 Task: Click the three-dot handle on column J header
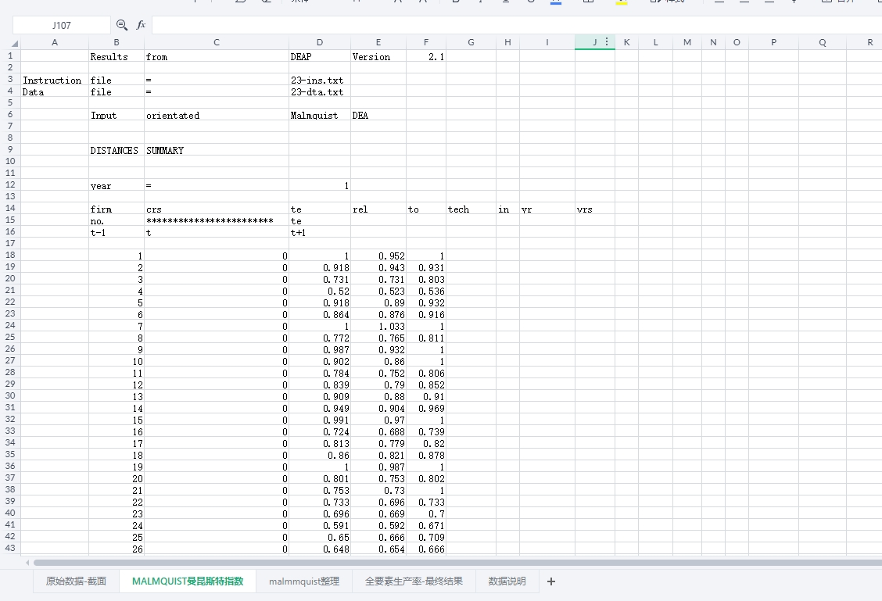click(x=607, y=42)
